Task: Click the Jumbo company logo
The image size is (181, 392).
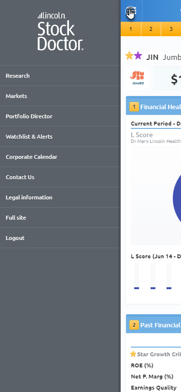Action: click(x=137, y=79)
